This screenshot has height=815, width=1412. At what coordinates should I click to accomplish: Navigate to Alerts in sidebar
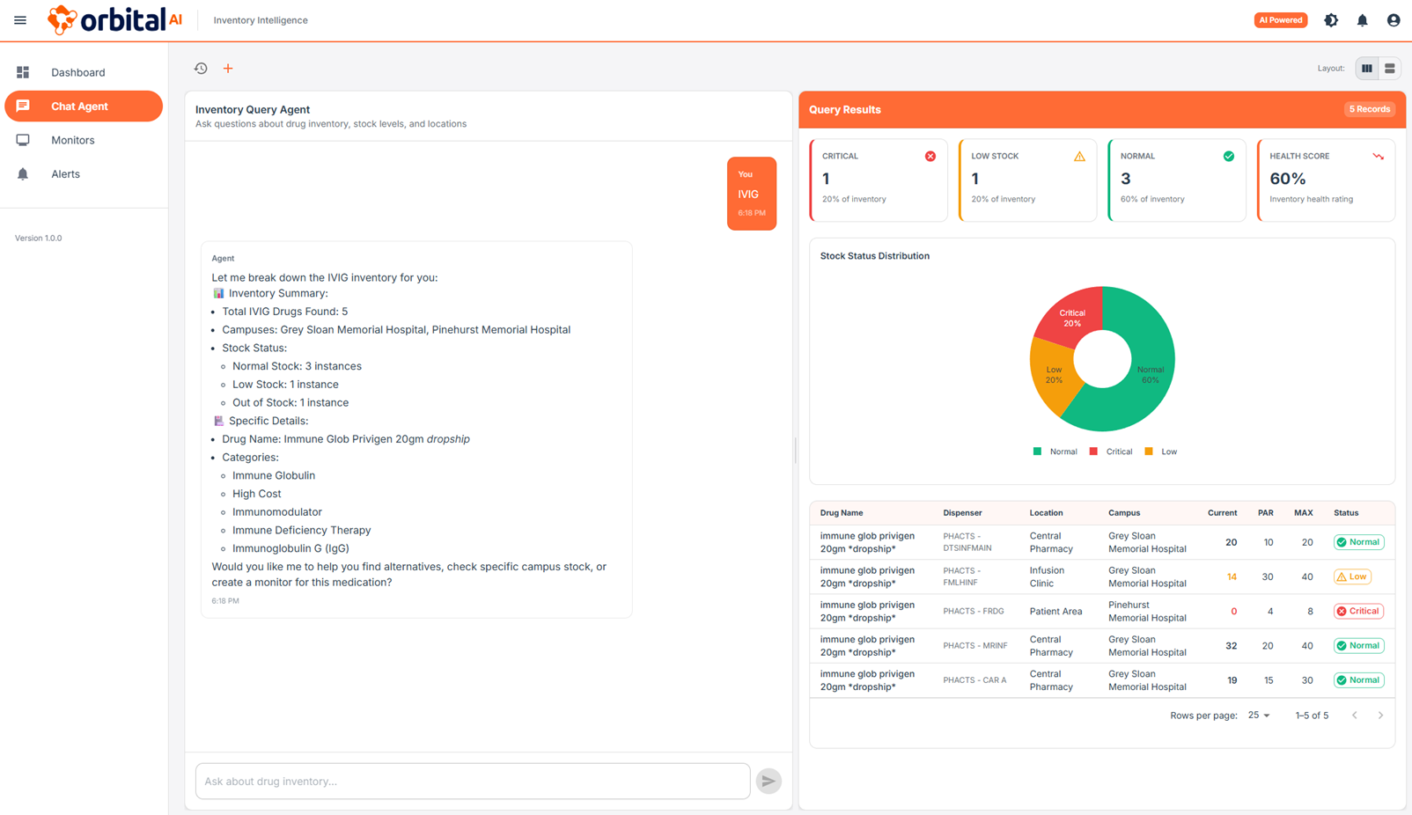click(65, 174)
